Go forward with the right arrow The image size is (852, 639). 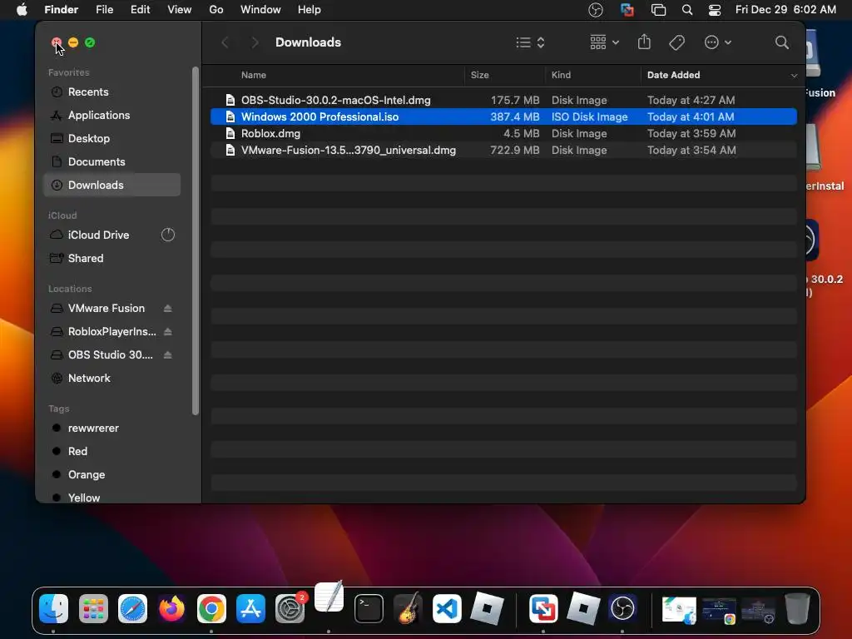(x=255, y=42)
